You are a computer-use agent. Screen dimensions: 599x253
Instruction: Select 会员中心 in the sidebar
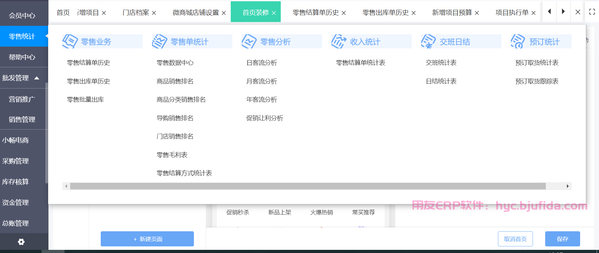(22, 15)
